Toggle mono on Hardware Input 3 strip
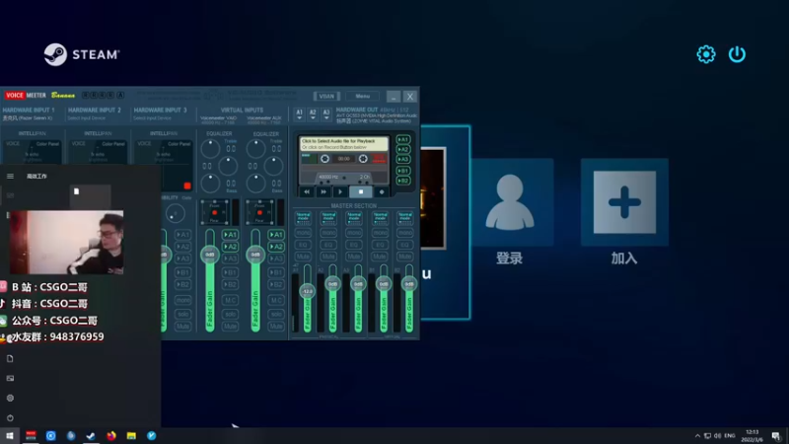The image size is (789, 444). pos(182,300)
